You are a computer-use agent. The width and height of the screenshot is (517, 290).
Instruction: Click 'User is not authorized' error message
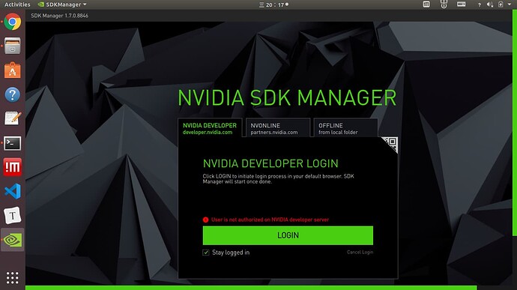270,220
